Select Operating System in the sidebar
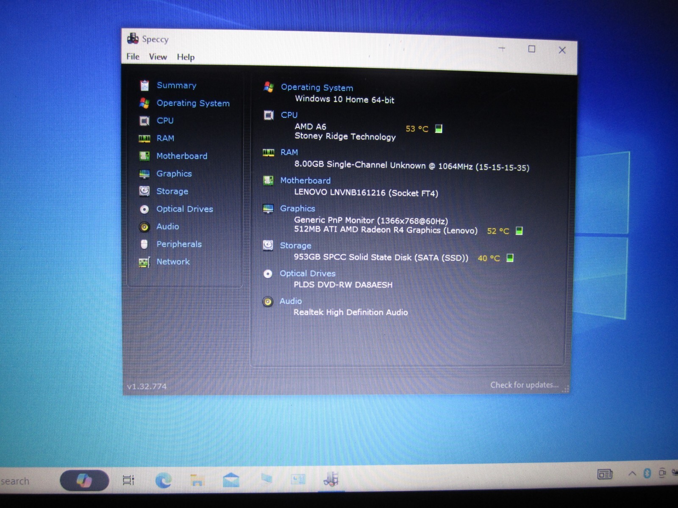 pos(193,103)
